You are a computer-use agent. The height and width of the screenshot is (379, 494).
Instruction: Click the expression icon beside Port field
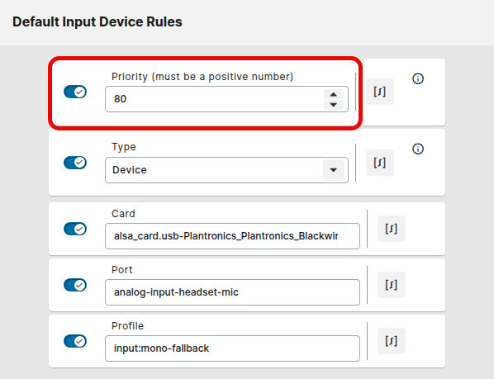tap(392, 285)
